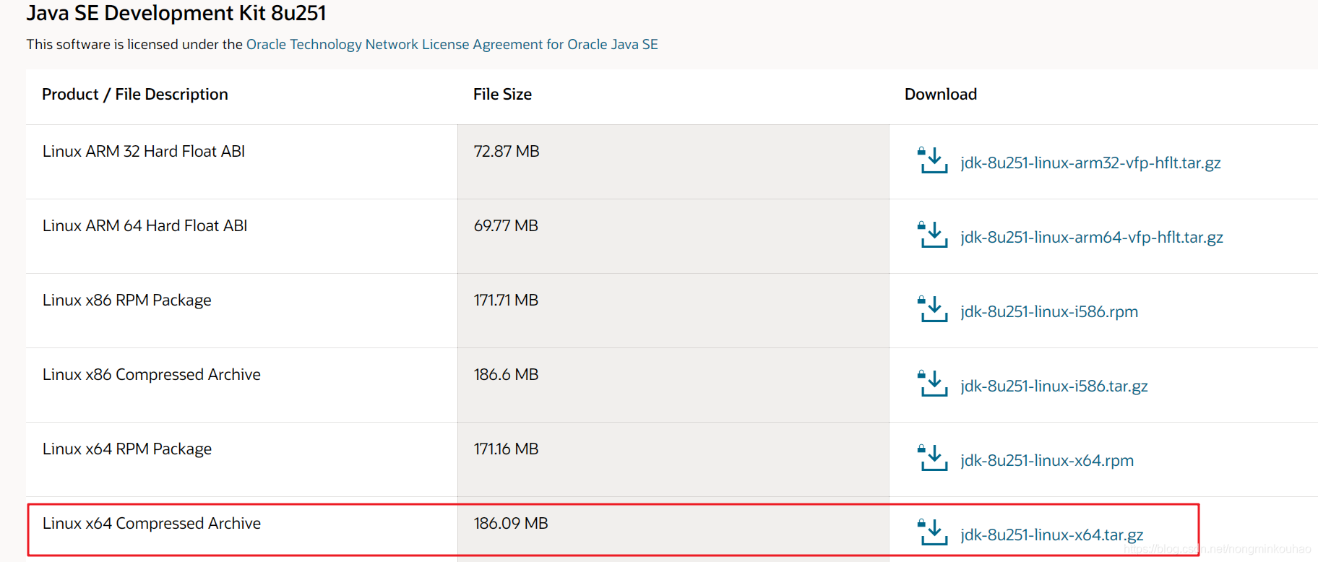Select the 'Linux ARM 32 Hard Float ABI' text
Screen dimensions: 1318x562
tap(144, 151)
